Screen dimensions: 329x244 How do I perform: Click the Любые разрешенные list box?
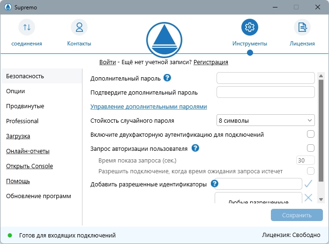pyautogui.click(x=258, y=198)
